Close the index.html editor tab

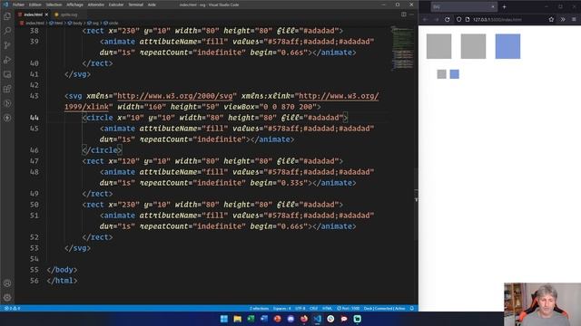46,14
